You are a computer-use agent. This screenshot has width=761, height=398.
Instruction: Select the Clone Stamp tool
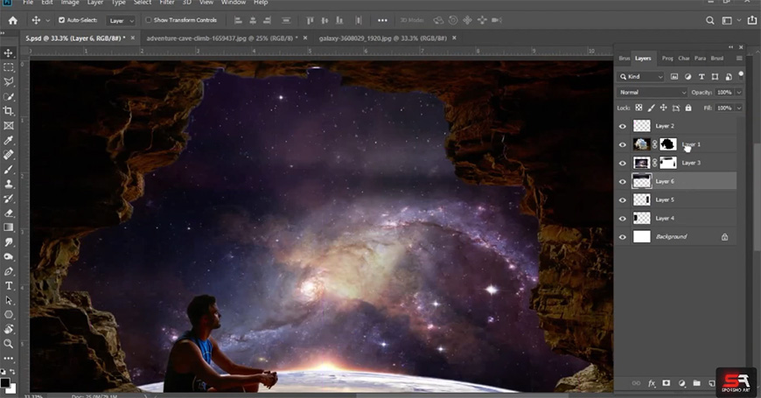pyautogui.click(x=8, y=184)
